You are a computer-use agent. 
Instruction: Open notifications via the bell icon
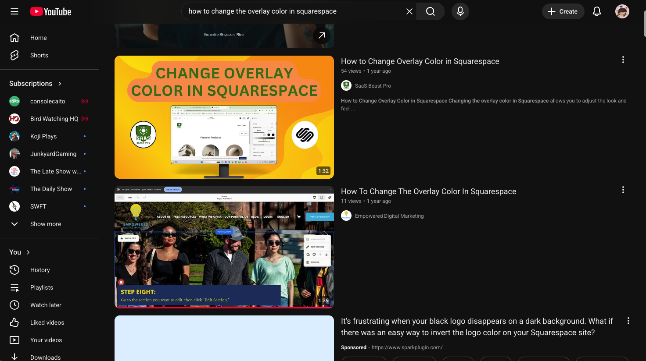[x=597, y=11]
